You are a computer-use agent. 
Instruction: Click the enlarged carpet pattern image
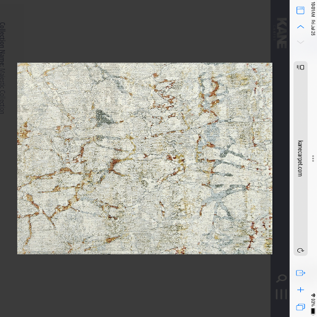click(145, 158)
